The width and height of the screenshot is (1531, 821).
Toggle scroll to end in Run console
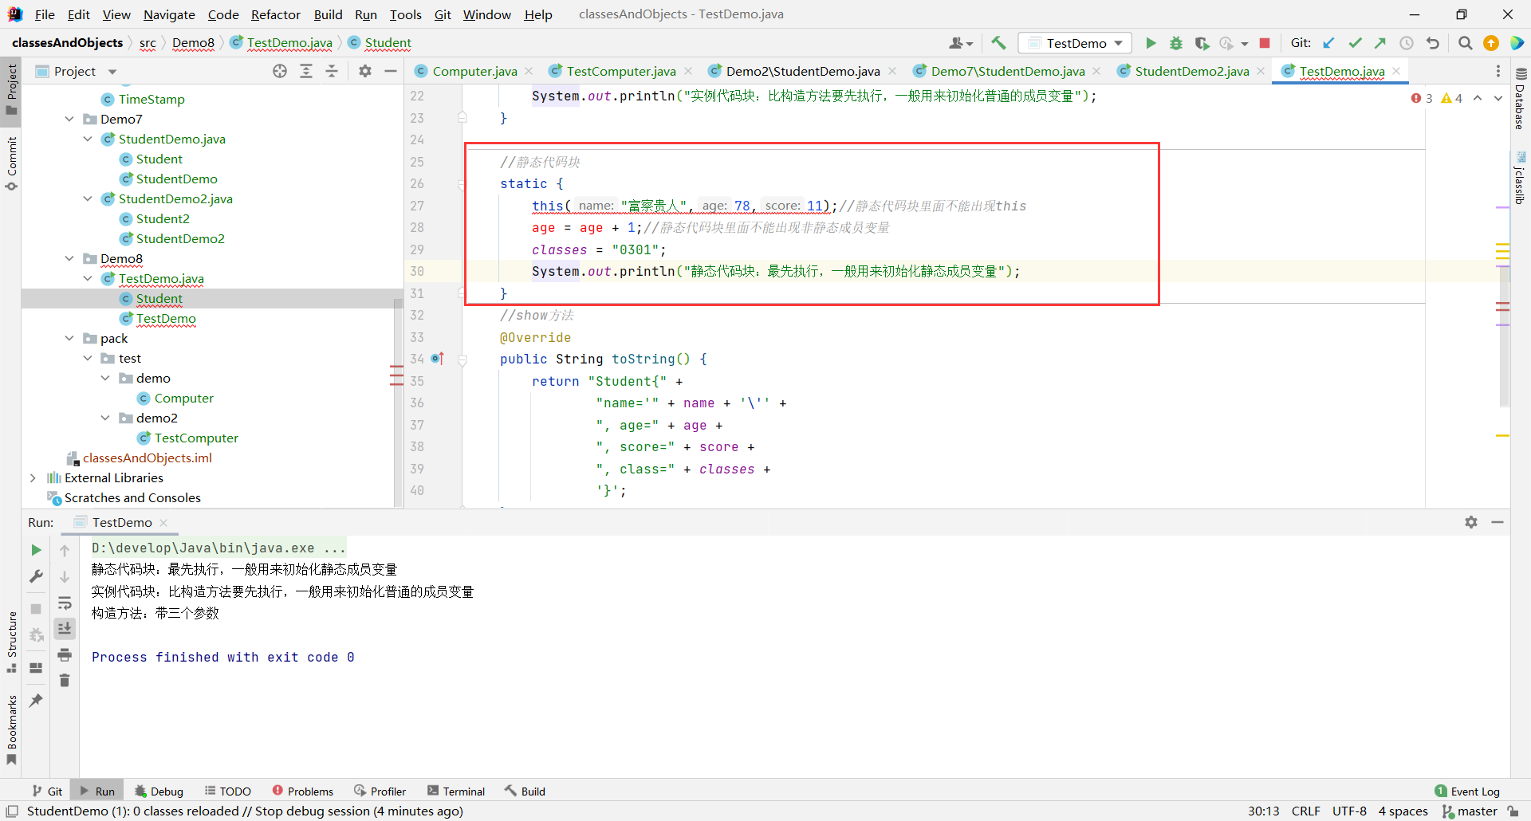click(65, 629)
